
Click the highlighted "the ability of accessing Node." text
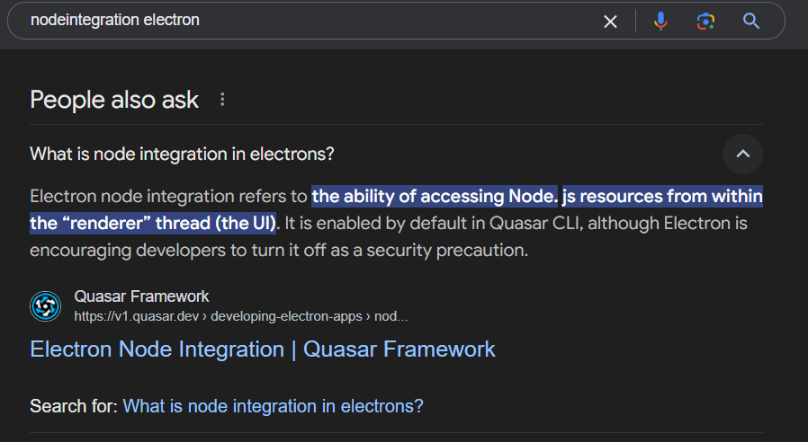[435, 196]
